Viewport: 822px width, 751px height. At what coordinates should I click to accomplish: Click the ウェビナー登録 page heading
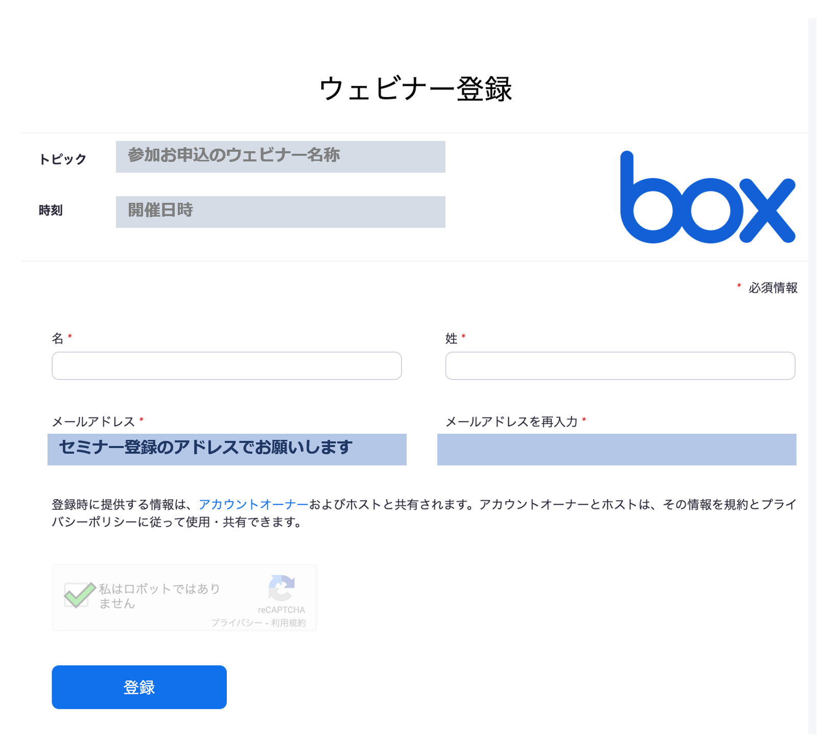click(415, 89)
